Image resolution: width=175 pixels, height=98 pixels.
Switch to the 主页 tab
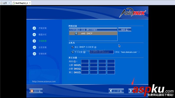tap(5, 3)
